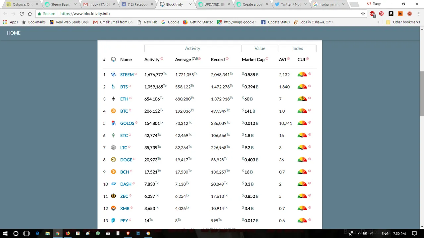Open the Windows Start menu
Image resolution: width=424 pixels, height=238 pixels.
click(5, 233)
